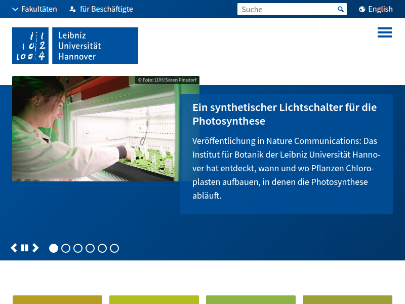Click the search magnifier icon

[341, 9]
